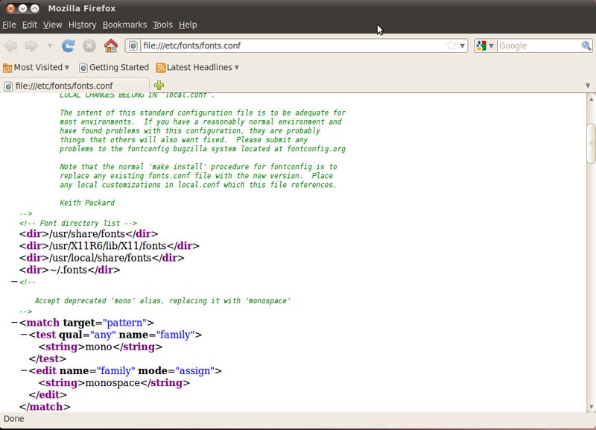Screen dimensions: 596x430
Task: Collapse the test qual any node
Action: 24,335
